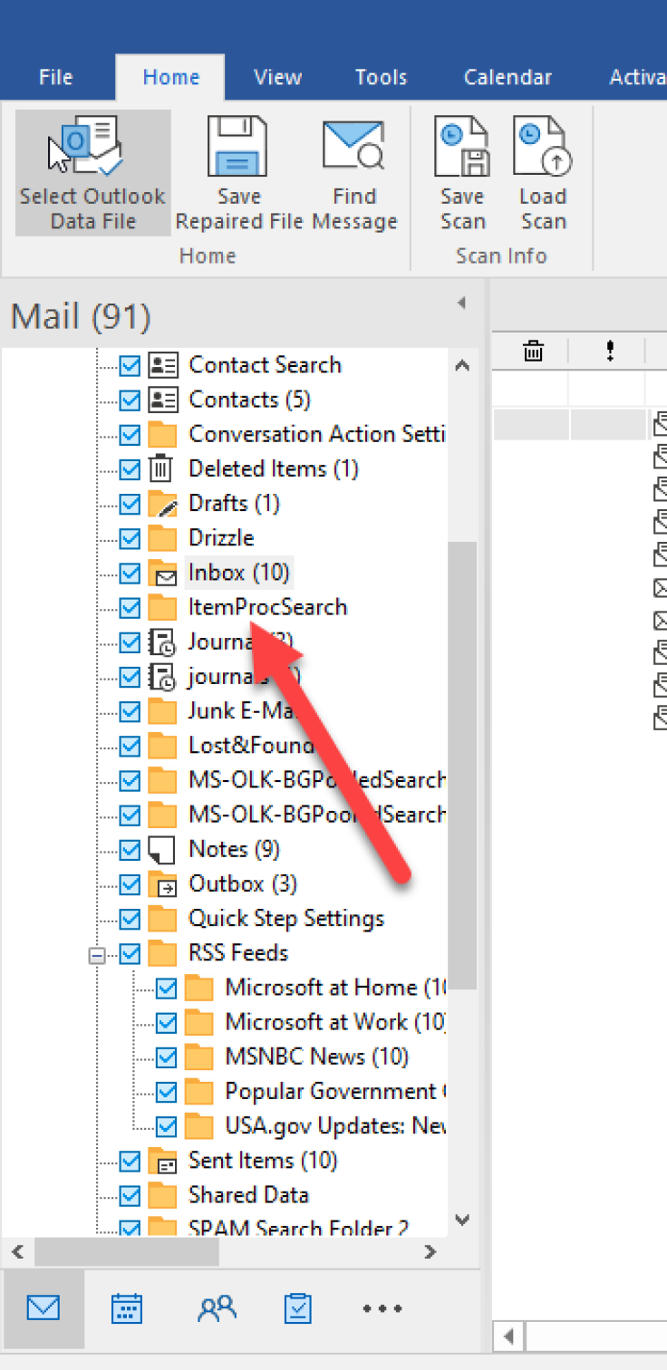Select Conversation Action Settings folder
Screen dimensions: 667x1370
[x=317, y=434]
